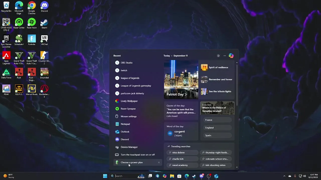Screen dimensions: 321x180
Task: Open Choose a power plan result
Action: pos(138,162)
